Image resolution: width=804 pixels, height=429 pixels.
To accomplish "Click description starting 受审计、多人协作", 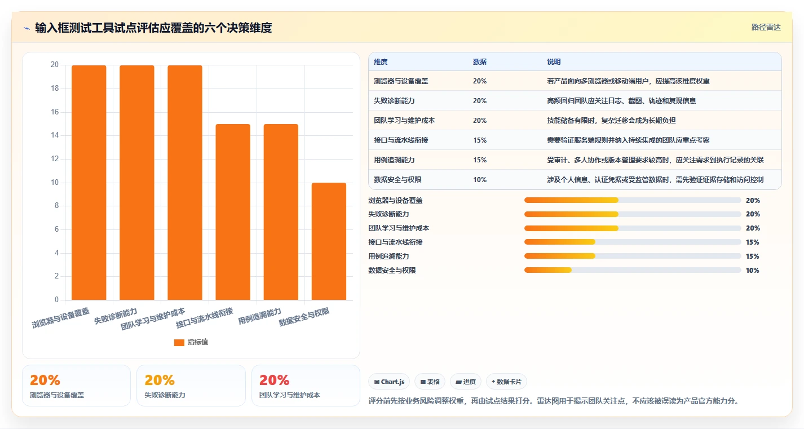I will click(x=655, y=160).
